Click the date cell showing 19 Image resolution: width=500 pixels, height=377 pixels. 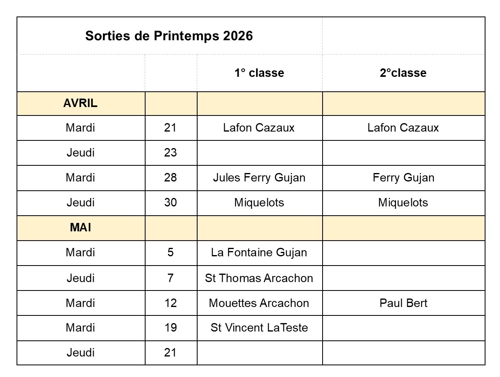pyautogui.click(x=171, y=328)
